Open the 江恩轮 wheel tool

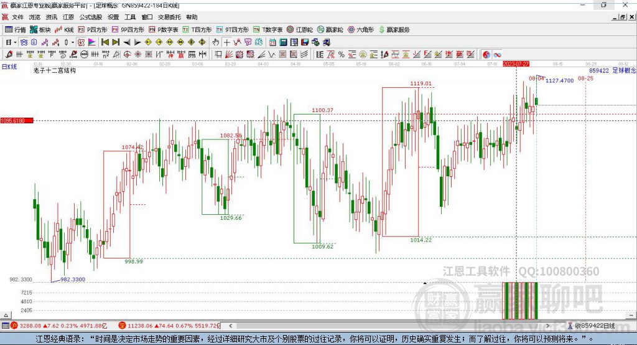tap(301, 29)
